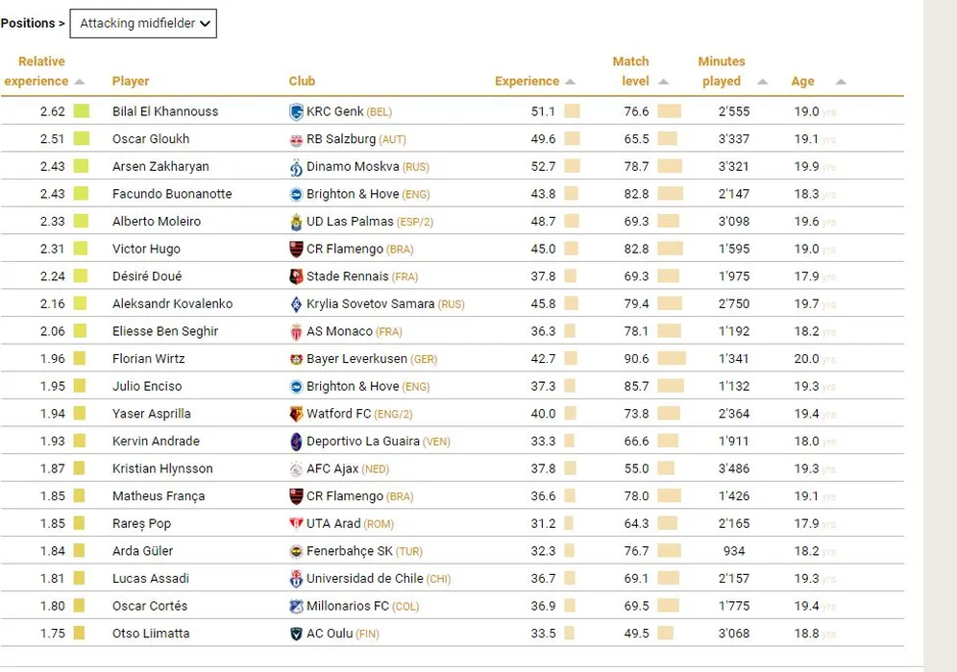Click the Fenerbahçe SK club crest
Image resolution: width=957 pixels, height=672 pixels.
click(x=296, y=552)
